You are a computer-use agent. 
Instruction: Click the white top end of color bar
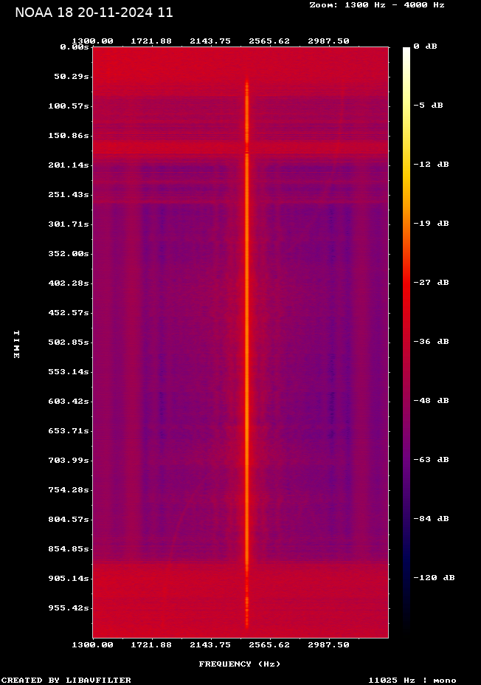(406, 52)
